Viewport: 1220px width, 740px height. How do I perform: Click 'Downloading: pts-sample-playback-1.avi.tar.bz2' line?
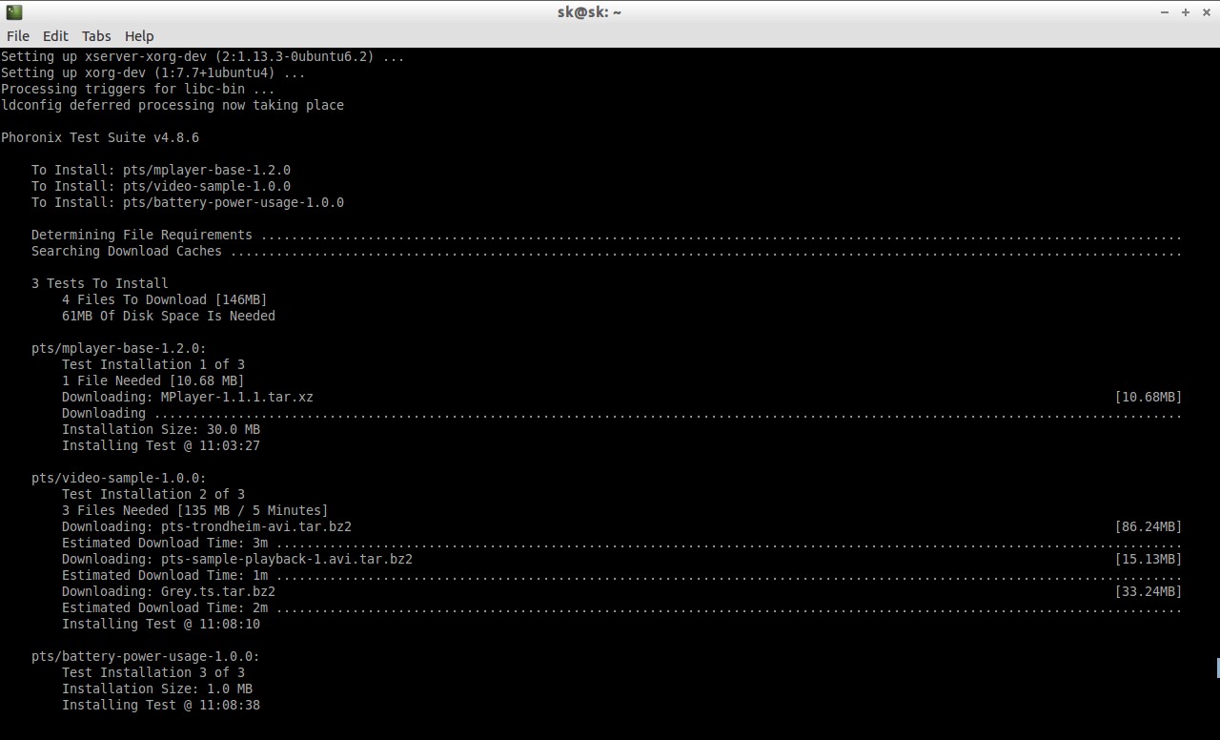pyautogui.click(x=237, y=559)
